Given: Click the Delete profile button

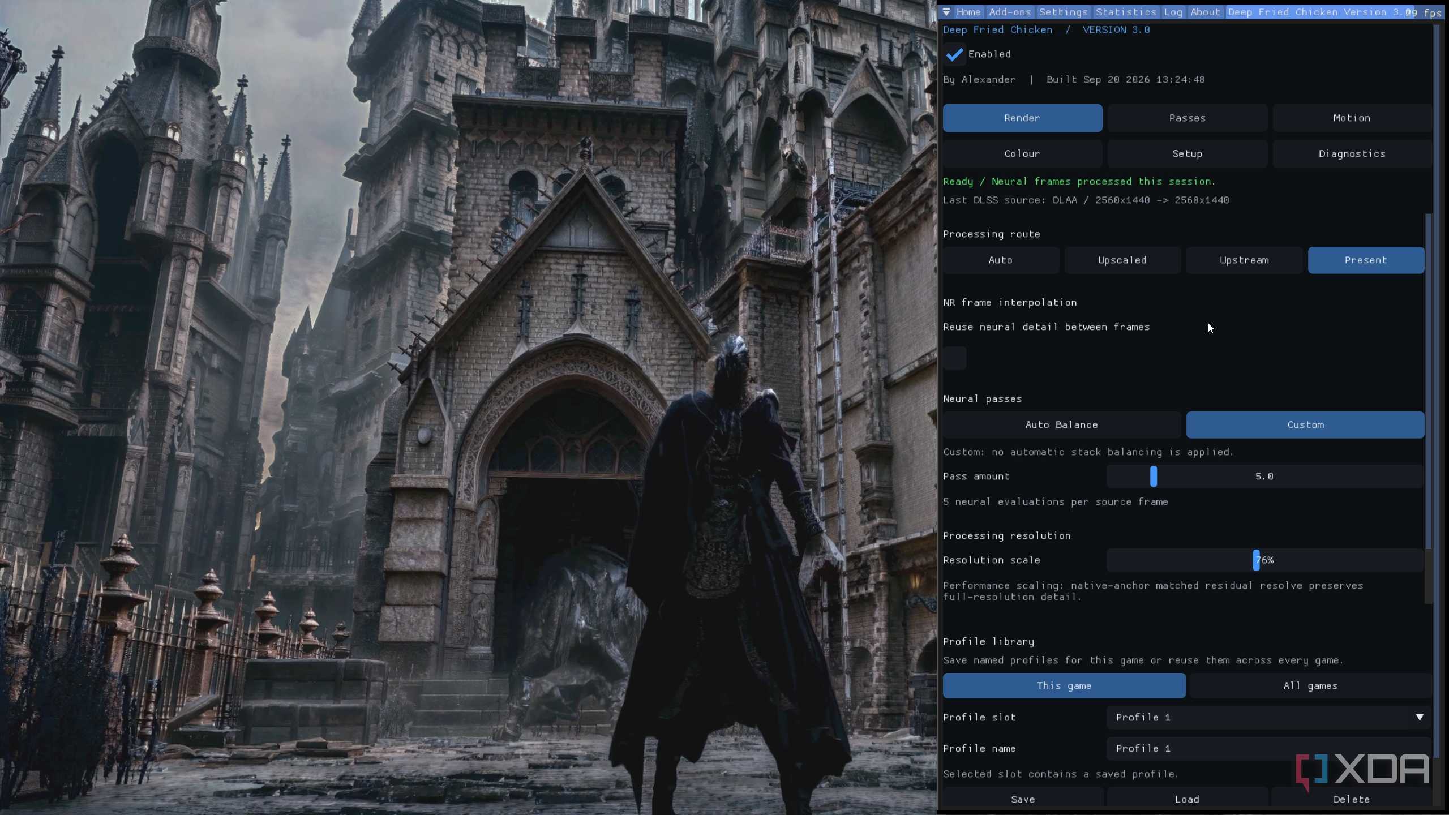Looking at the screenshot, I should coord(1352,798).
